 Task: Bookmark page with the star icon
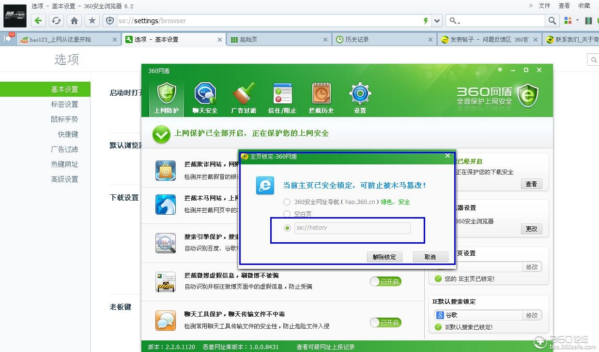click(x=92, y=21)
